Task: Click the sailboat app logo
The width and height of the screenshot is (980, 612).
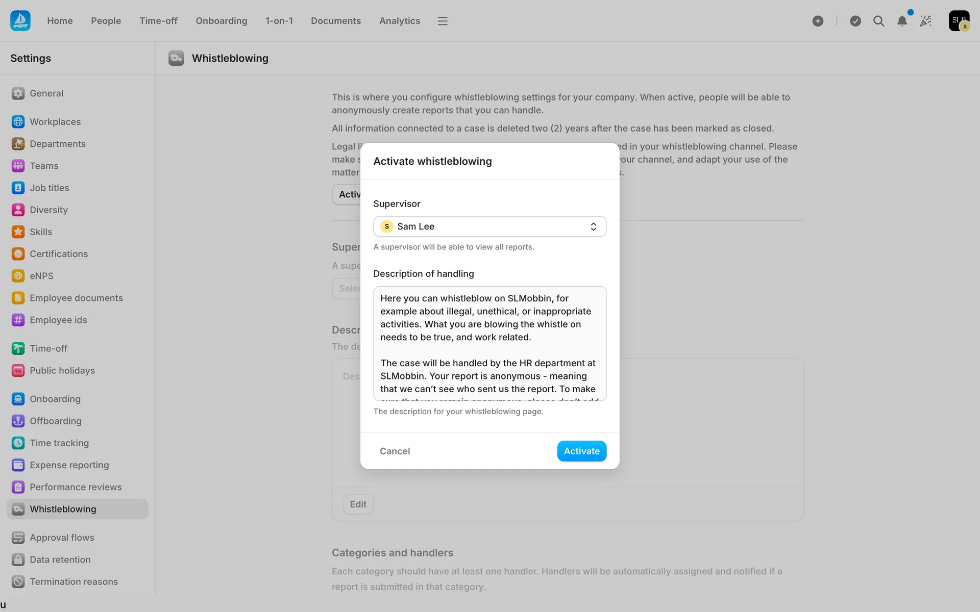Action: 20,21
